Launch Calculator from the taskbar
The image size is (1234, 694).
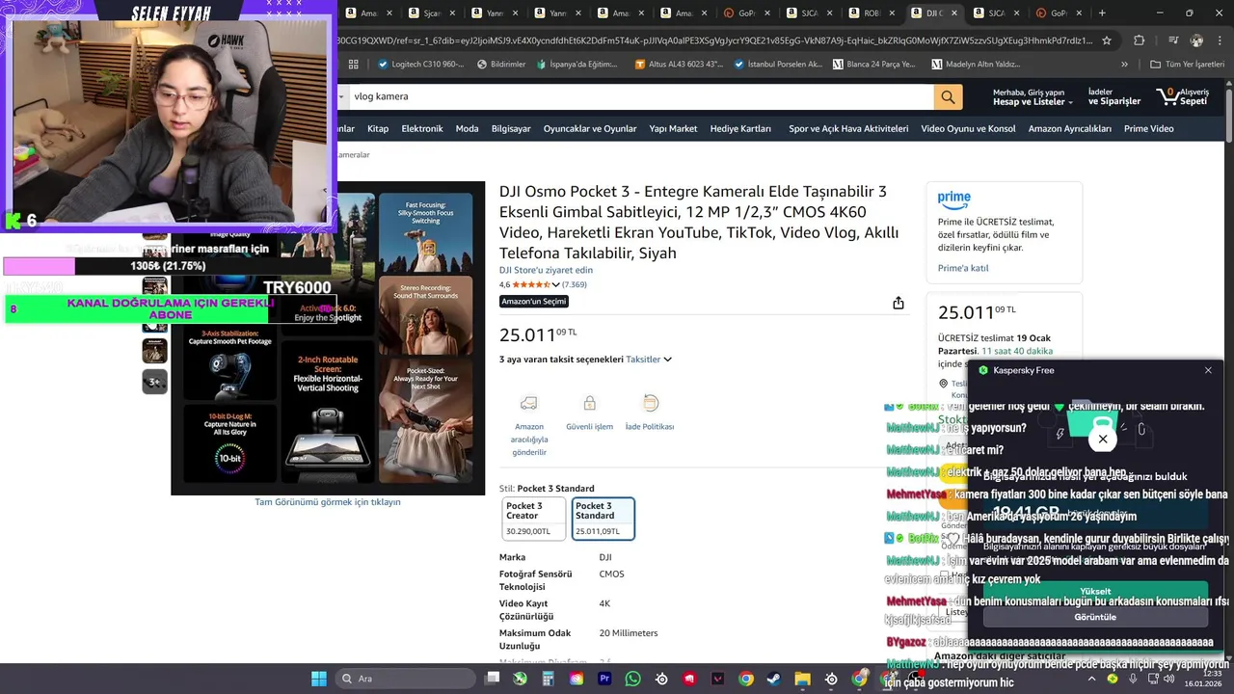549,679
